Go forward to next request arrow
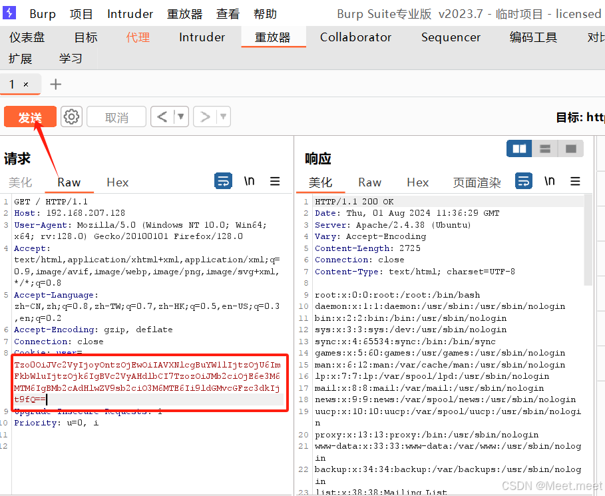 tap(205, 117)
